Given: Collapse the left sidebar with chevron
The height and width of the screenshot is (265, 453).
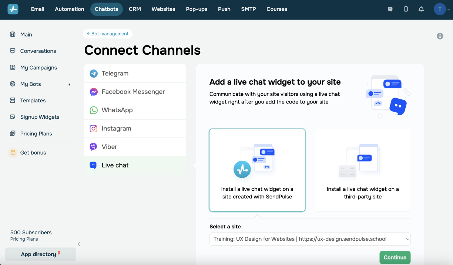Looking at the screenshot, I should [79, 244].
